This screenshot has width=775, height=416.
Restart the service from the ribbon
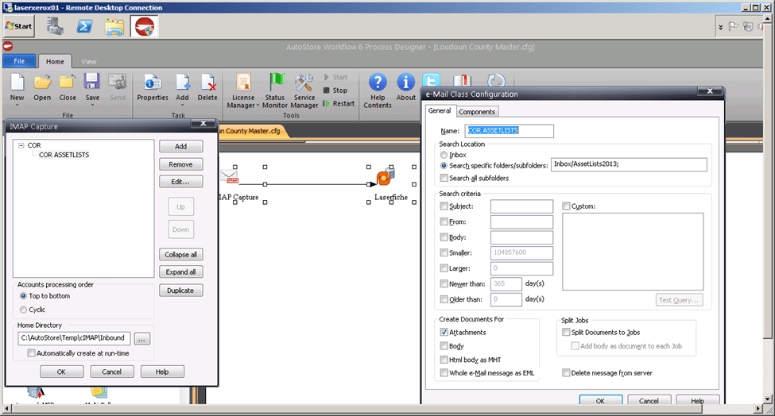pyautogui.click(x=339, y=104)
